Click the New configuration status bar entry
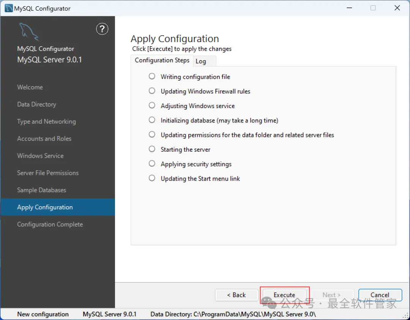410x320 pixels. coord(43,314)
